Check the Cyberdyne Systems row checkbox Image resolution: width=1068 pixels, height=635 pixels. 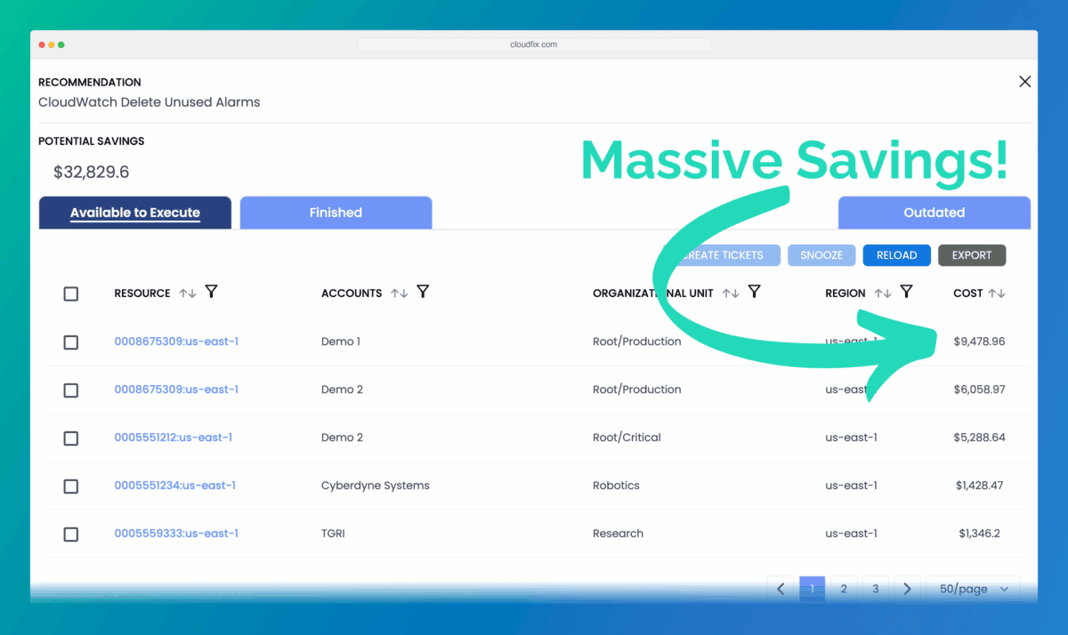71,486
